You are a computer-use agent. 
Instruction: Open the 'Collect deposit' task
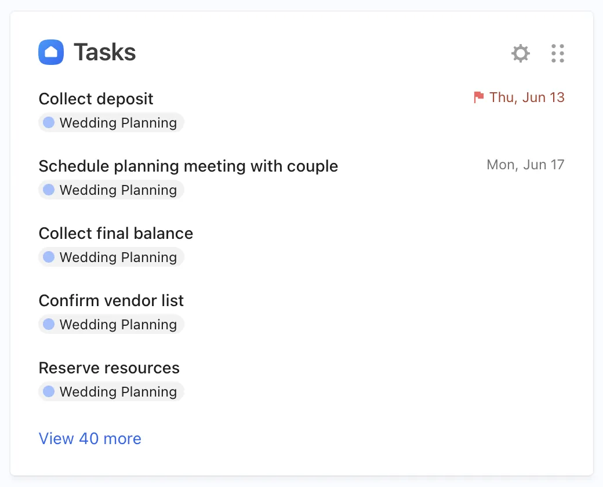coord(96,99)
